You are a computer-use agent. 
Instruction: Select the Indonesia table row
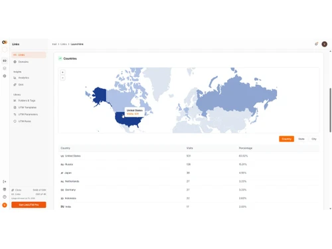click(x=189, y=199)
